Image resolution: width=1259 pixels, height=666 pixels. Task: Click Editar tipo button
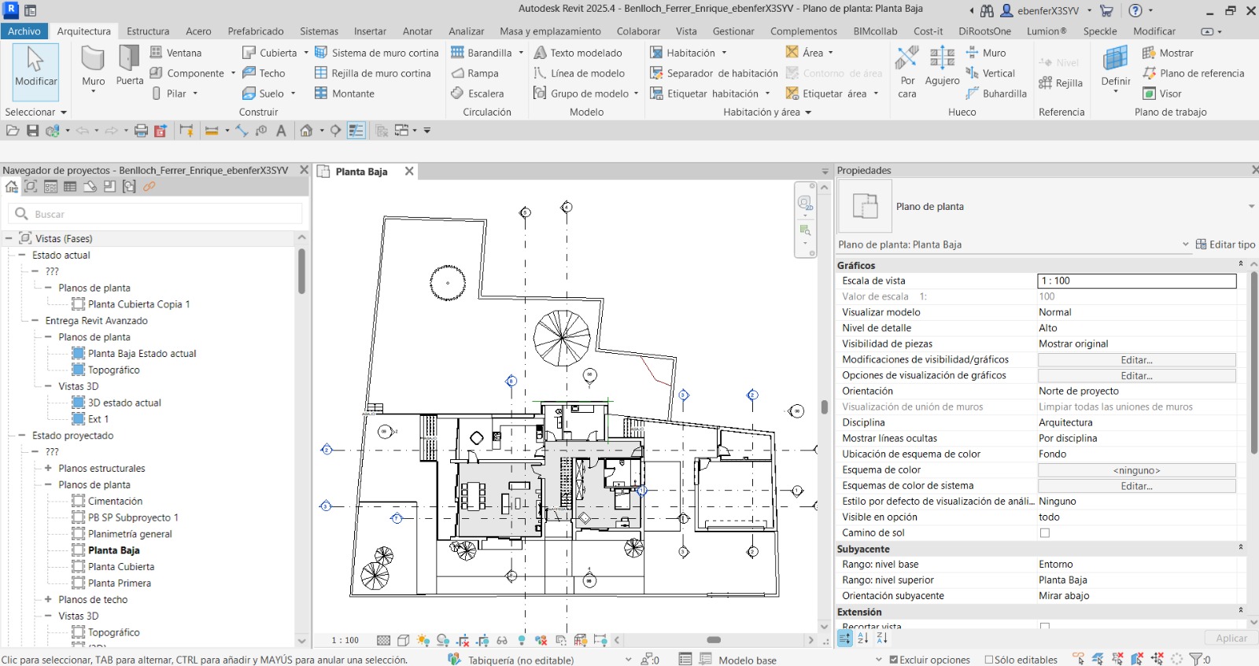pos(1225,245)
